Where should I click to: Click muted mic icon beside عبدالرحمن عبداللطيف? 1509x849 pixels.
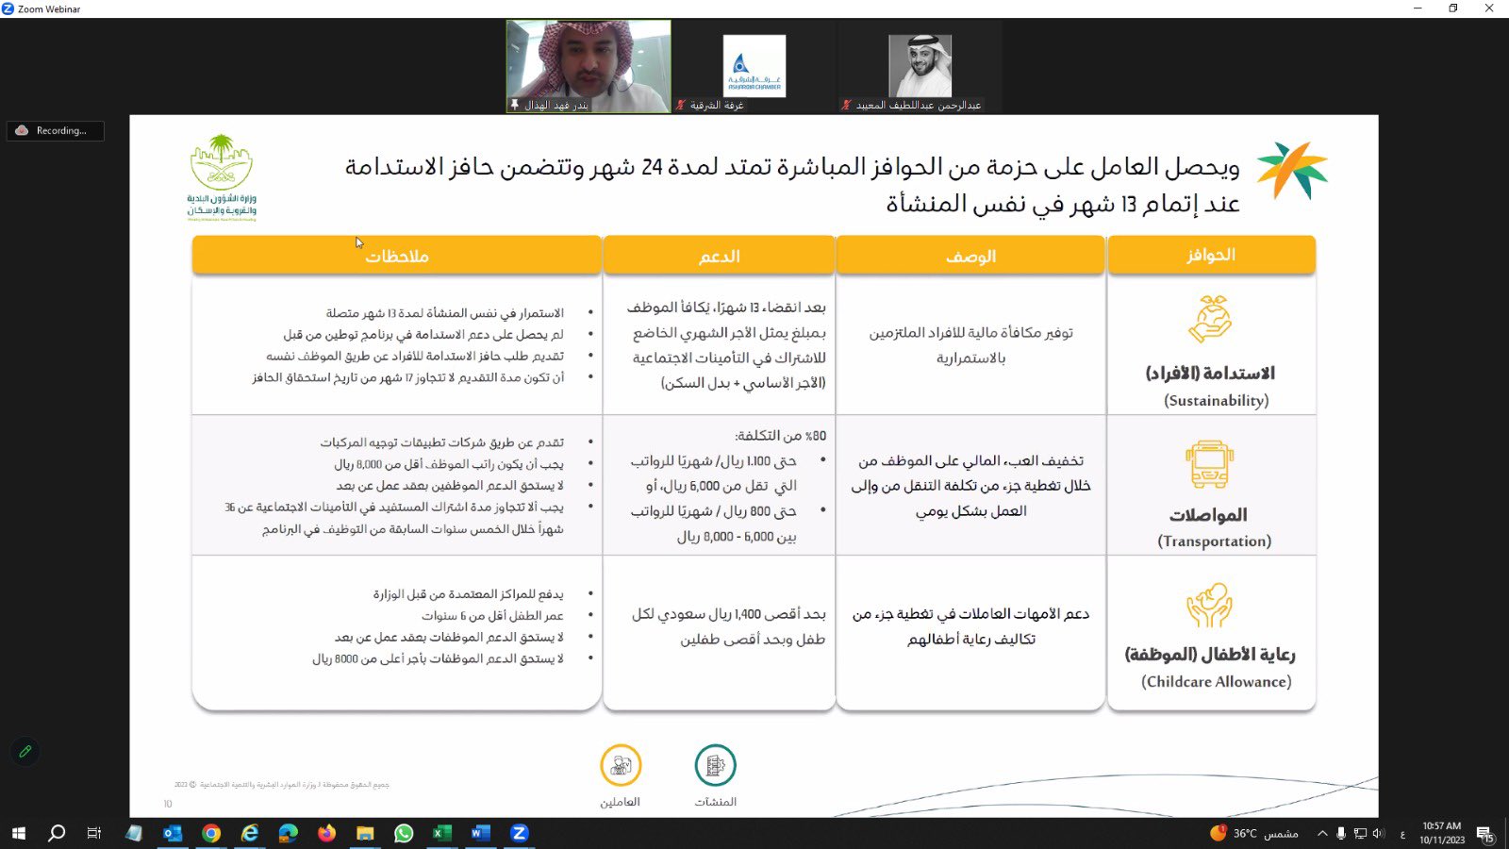pos(846,105)
